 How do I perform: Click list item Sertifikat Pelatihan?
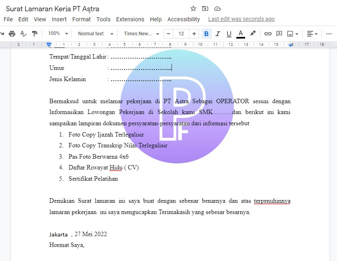(93, 179)
